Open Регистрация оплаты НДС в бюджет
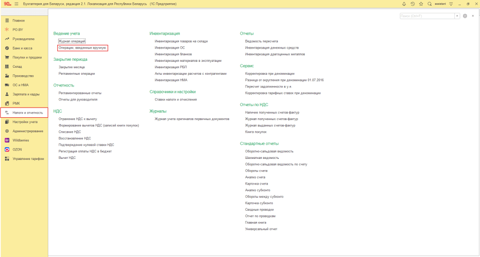480x257 pixels. (x=85, y=151)
